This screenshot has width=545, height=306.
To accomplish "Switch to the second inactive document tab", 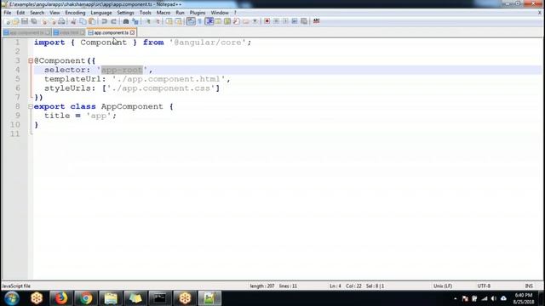I will click(68, 32).
